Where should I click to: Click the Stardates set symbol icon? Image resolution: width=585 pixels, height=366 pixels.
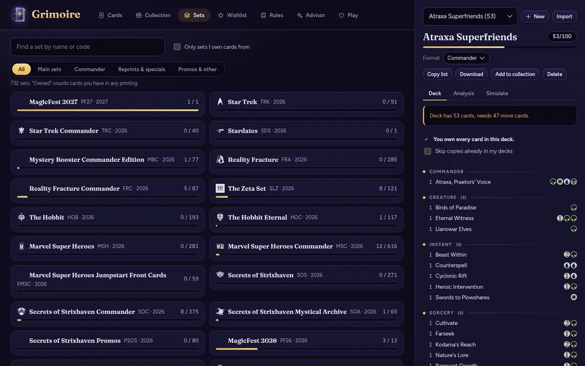[220, 130]
